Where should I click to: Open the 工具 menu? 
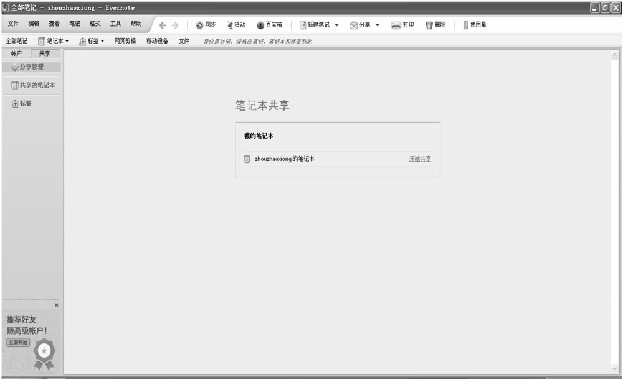coord(116,24)
